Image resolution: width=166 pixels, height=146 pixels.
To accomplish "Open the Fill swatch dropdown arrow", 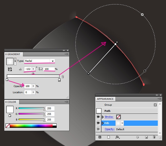I will (x=122, y=123).
